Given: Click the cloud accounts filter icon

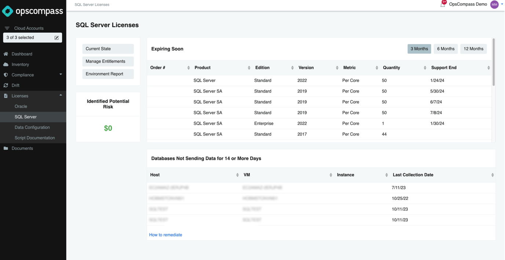Looking at the screenshot, I should pyautogui.click(x=6, y=27).
